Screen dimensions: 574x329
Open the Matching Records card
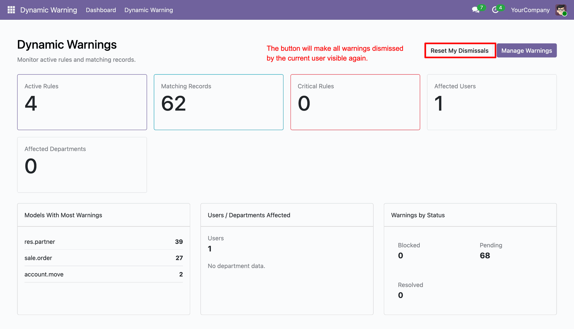[219, 102]
